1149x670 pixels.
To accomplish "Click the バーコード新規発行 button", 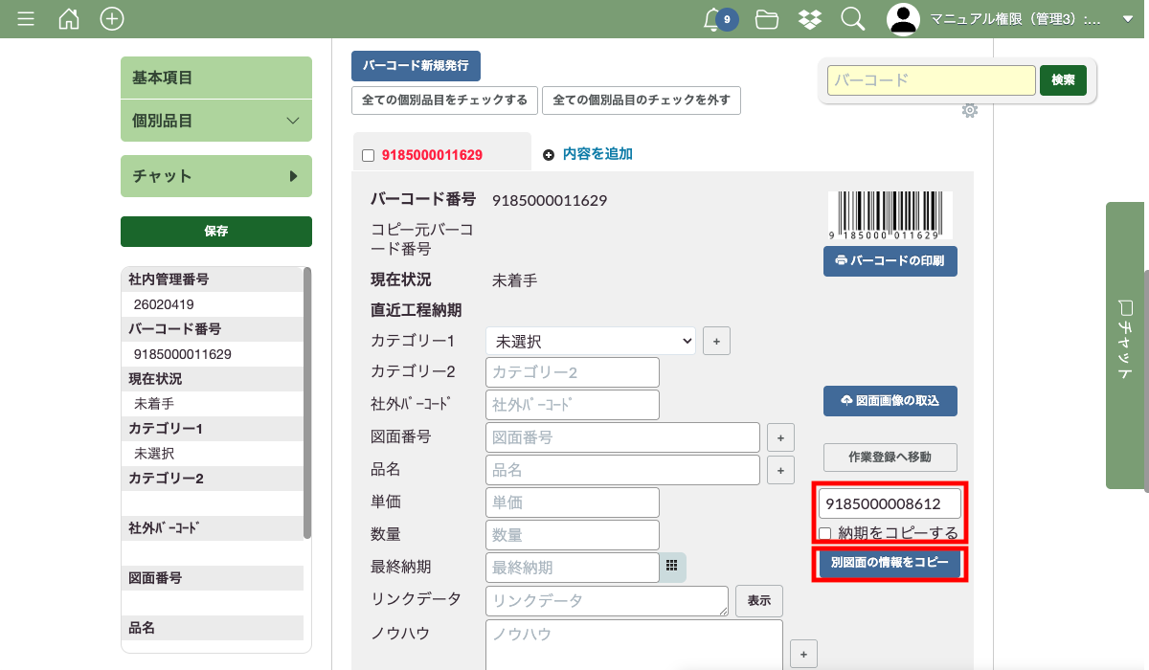I will (x=416, y=66).
